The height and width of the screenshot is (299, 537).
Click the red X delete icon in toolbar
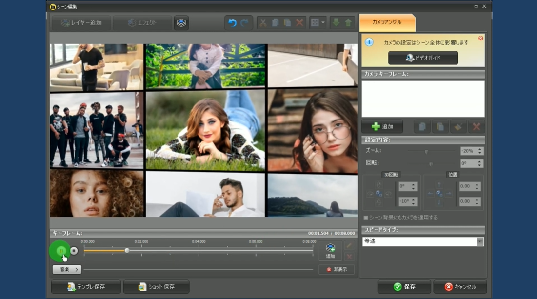coord(299,23)
